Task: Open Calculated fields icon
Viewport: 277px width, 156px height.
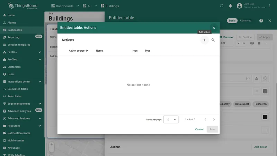Action: coord(5,89)
